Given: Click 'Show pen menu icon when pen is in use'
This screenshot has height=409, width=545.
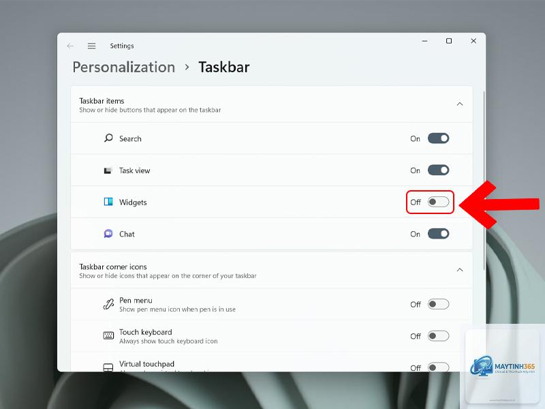Looking at the screenshot, I should [177, 309].
